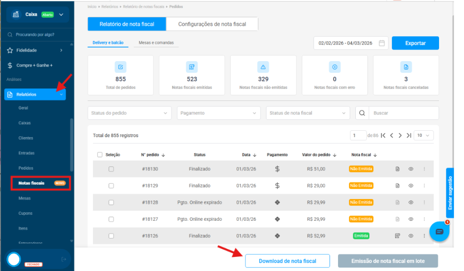Tick the checkbox for order #18127
Image resolution: width=464 pixels, height=271 pixels.
[111, 219]
